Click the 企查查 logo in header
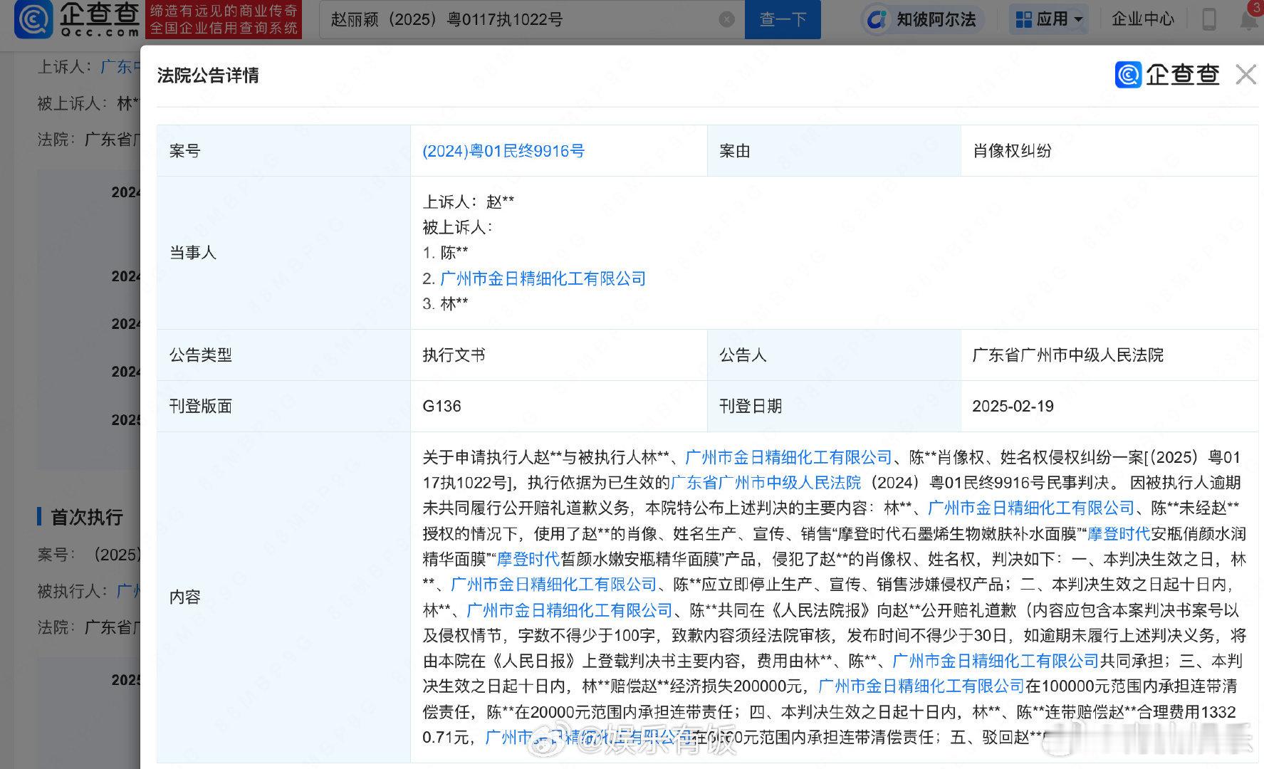1264x769 pixels. point(78,19)
